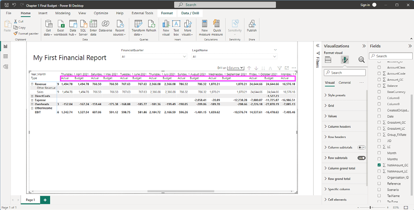Toggle Column subtotals switch
The height and width of the screenshot is (210, 414).
point(361,147)
